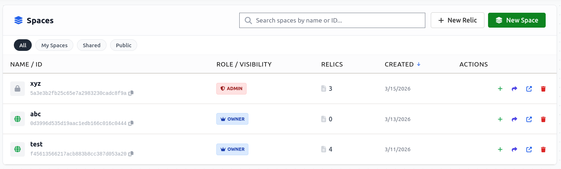
Task: Delete the abc space
Action: (x=543, y=119)
